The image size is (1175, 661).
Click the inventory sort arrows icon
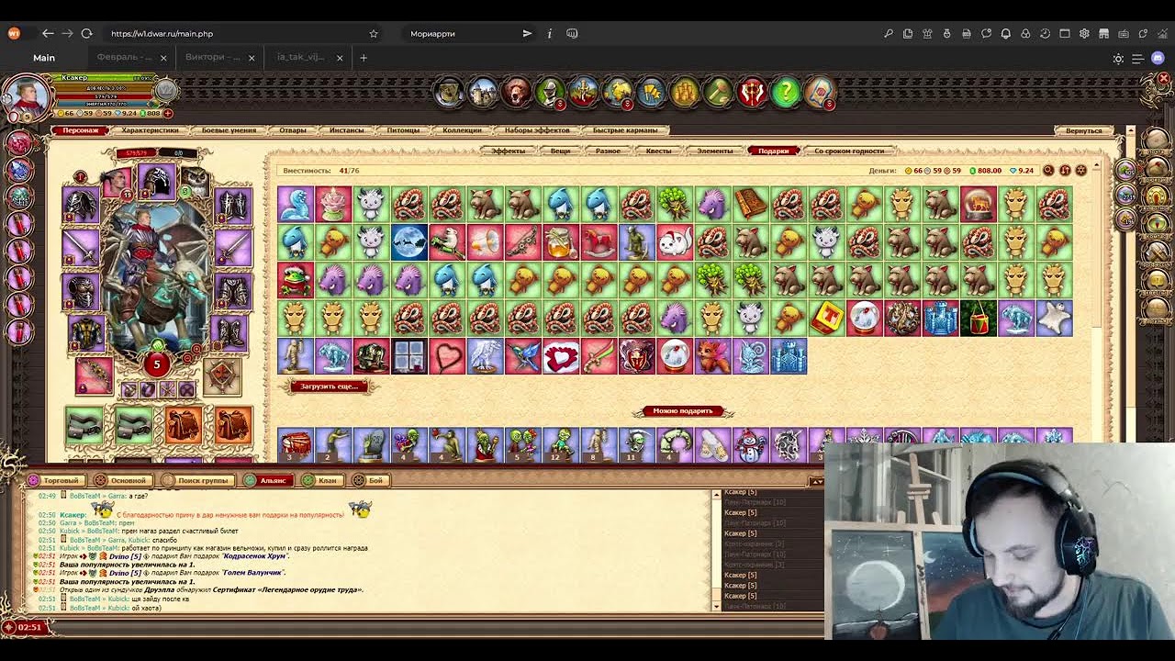1065,171
